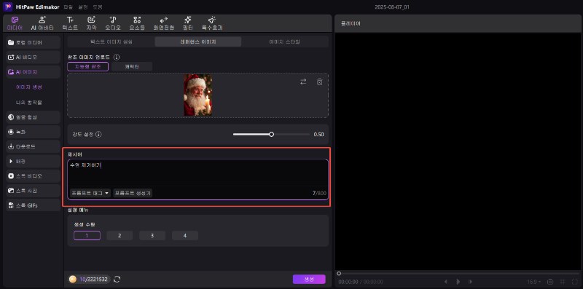Open the image generation sub-item
This screenshot has width=583, height=289.
pos(29,87)
